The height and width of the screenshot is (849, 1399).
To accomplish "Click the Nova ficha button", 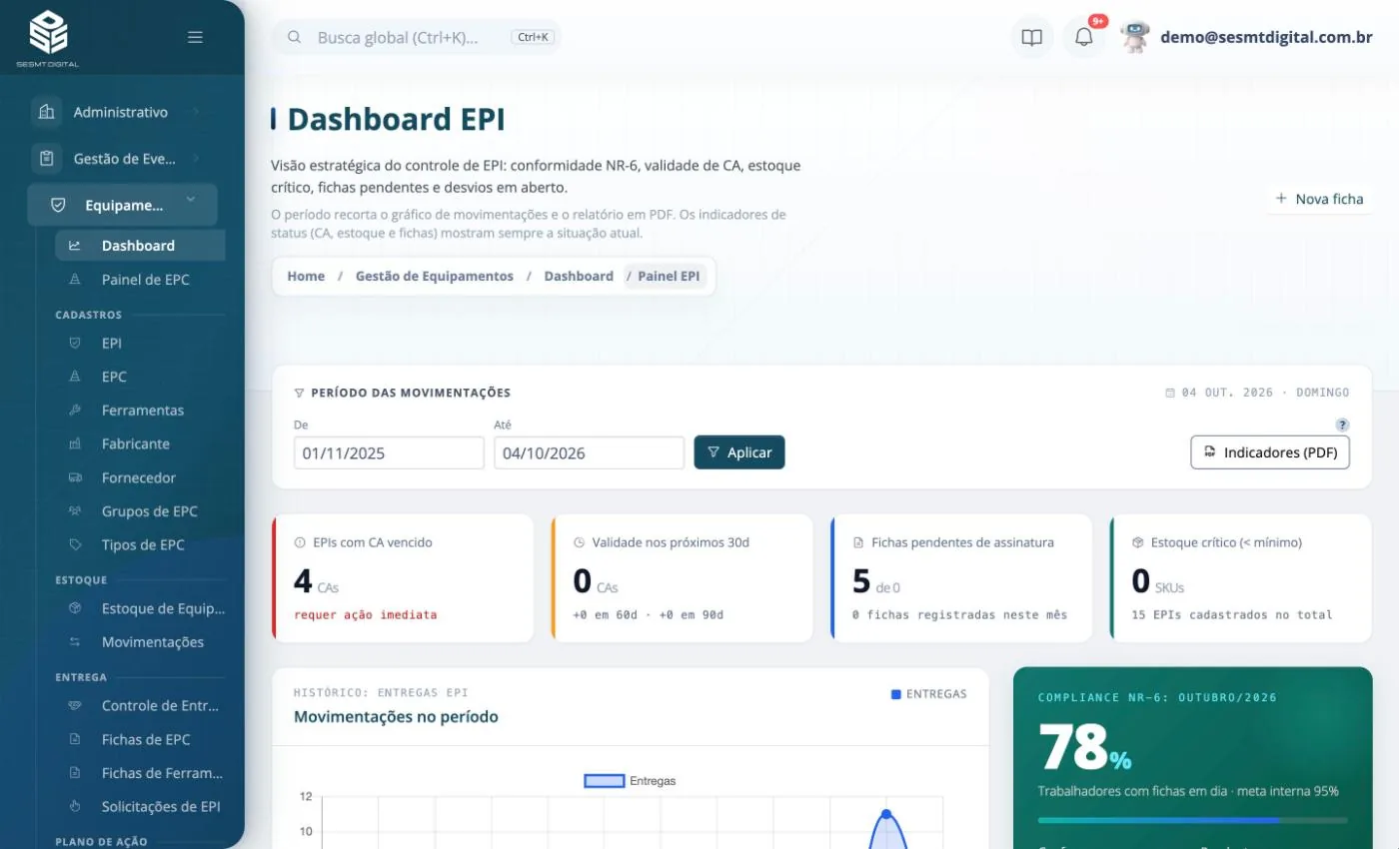I will click(x=1319, y=199).
